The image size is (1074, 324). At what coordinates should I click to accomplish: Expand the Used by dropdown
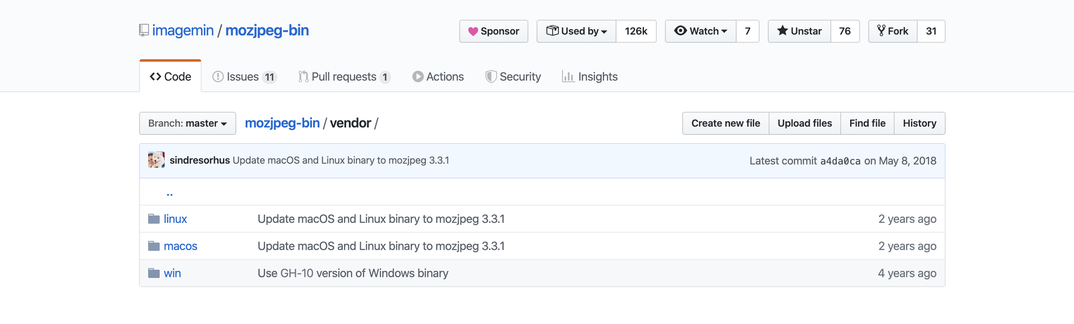point(577,31)
